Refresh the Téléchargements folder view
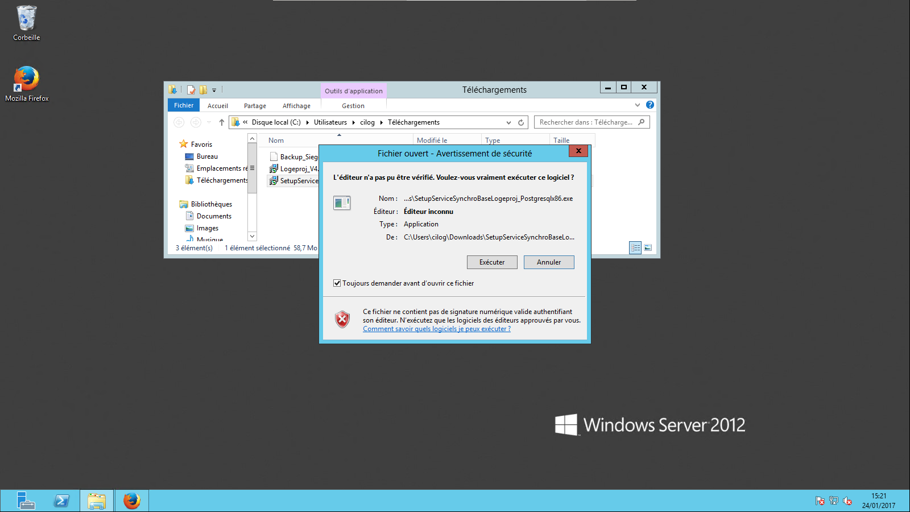This screenshot has width=910, height=512. 521,122
